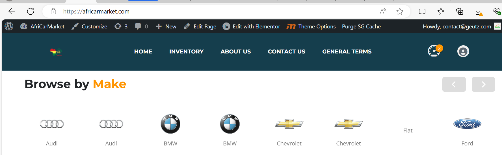View site information lock icon
The width and height of the screenshot is (502, 155).
pos(53,11)
